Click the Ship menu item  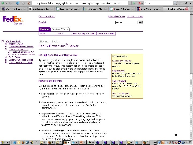click(x=47, y=34)
